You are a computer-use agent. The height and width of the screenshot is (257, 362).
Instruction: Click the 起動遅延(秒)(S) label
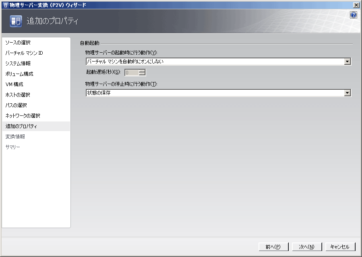click(x=103, y=72)
